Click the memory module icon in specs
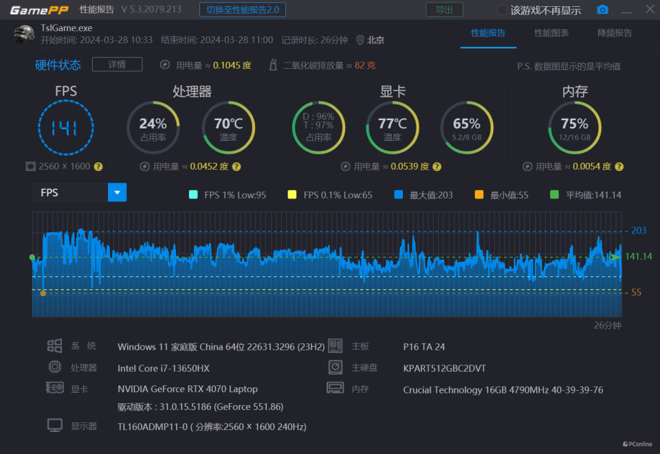Image resolution: width=660 pixels, height=454 pixels. pos(335,387)
